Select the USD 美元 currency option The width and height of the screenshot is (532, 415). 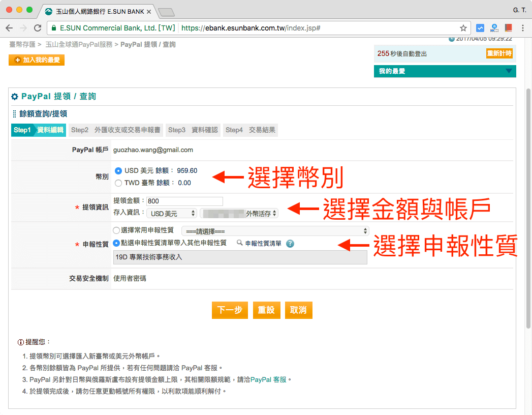(118, 171)
